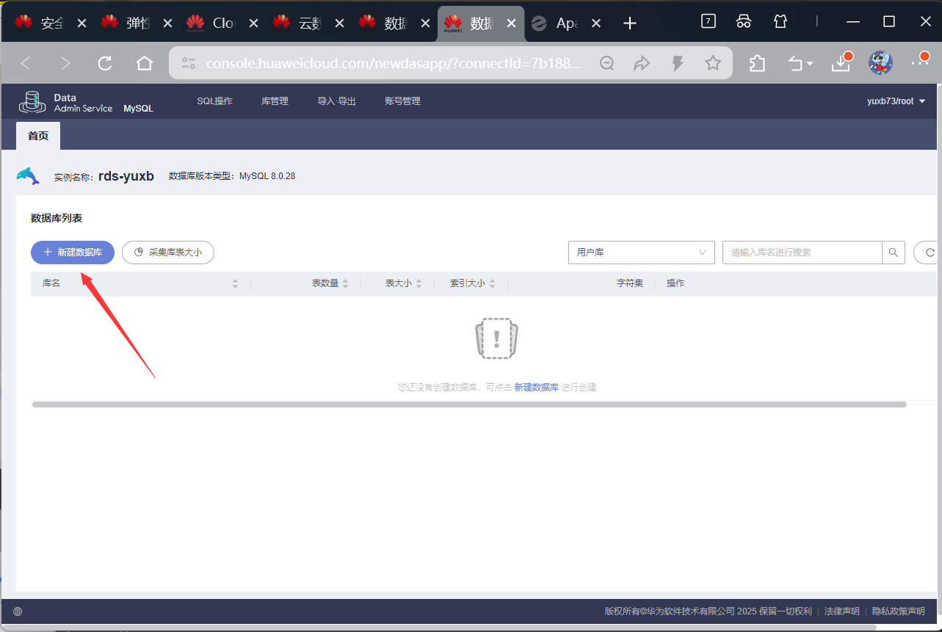Expand the yuxb73/root account dropdown
The height and width of the screenshot is (632, 942).
click(896, 101)
